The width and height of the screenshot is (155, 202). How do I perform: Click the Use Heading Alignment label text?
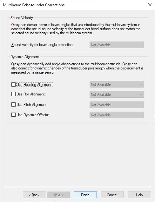(x=35, y=85)
